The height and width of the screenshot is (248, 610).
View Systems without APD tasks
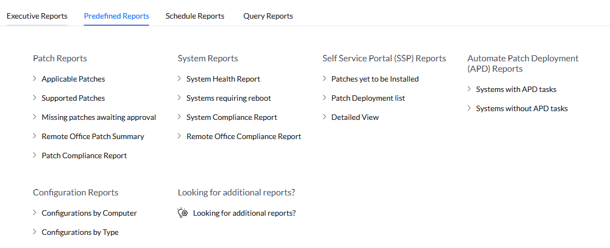(x=522, y=108)
